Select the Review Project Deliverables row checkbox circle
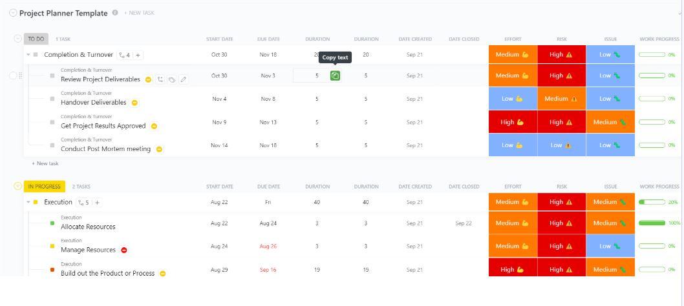 click(x=13, y=76)
